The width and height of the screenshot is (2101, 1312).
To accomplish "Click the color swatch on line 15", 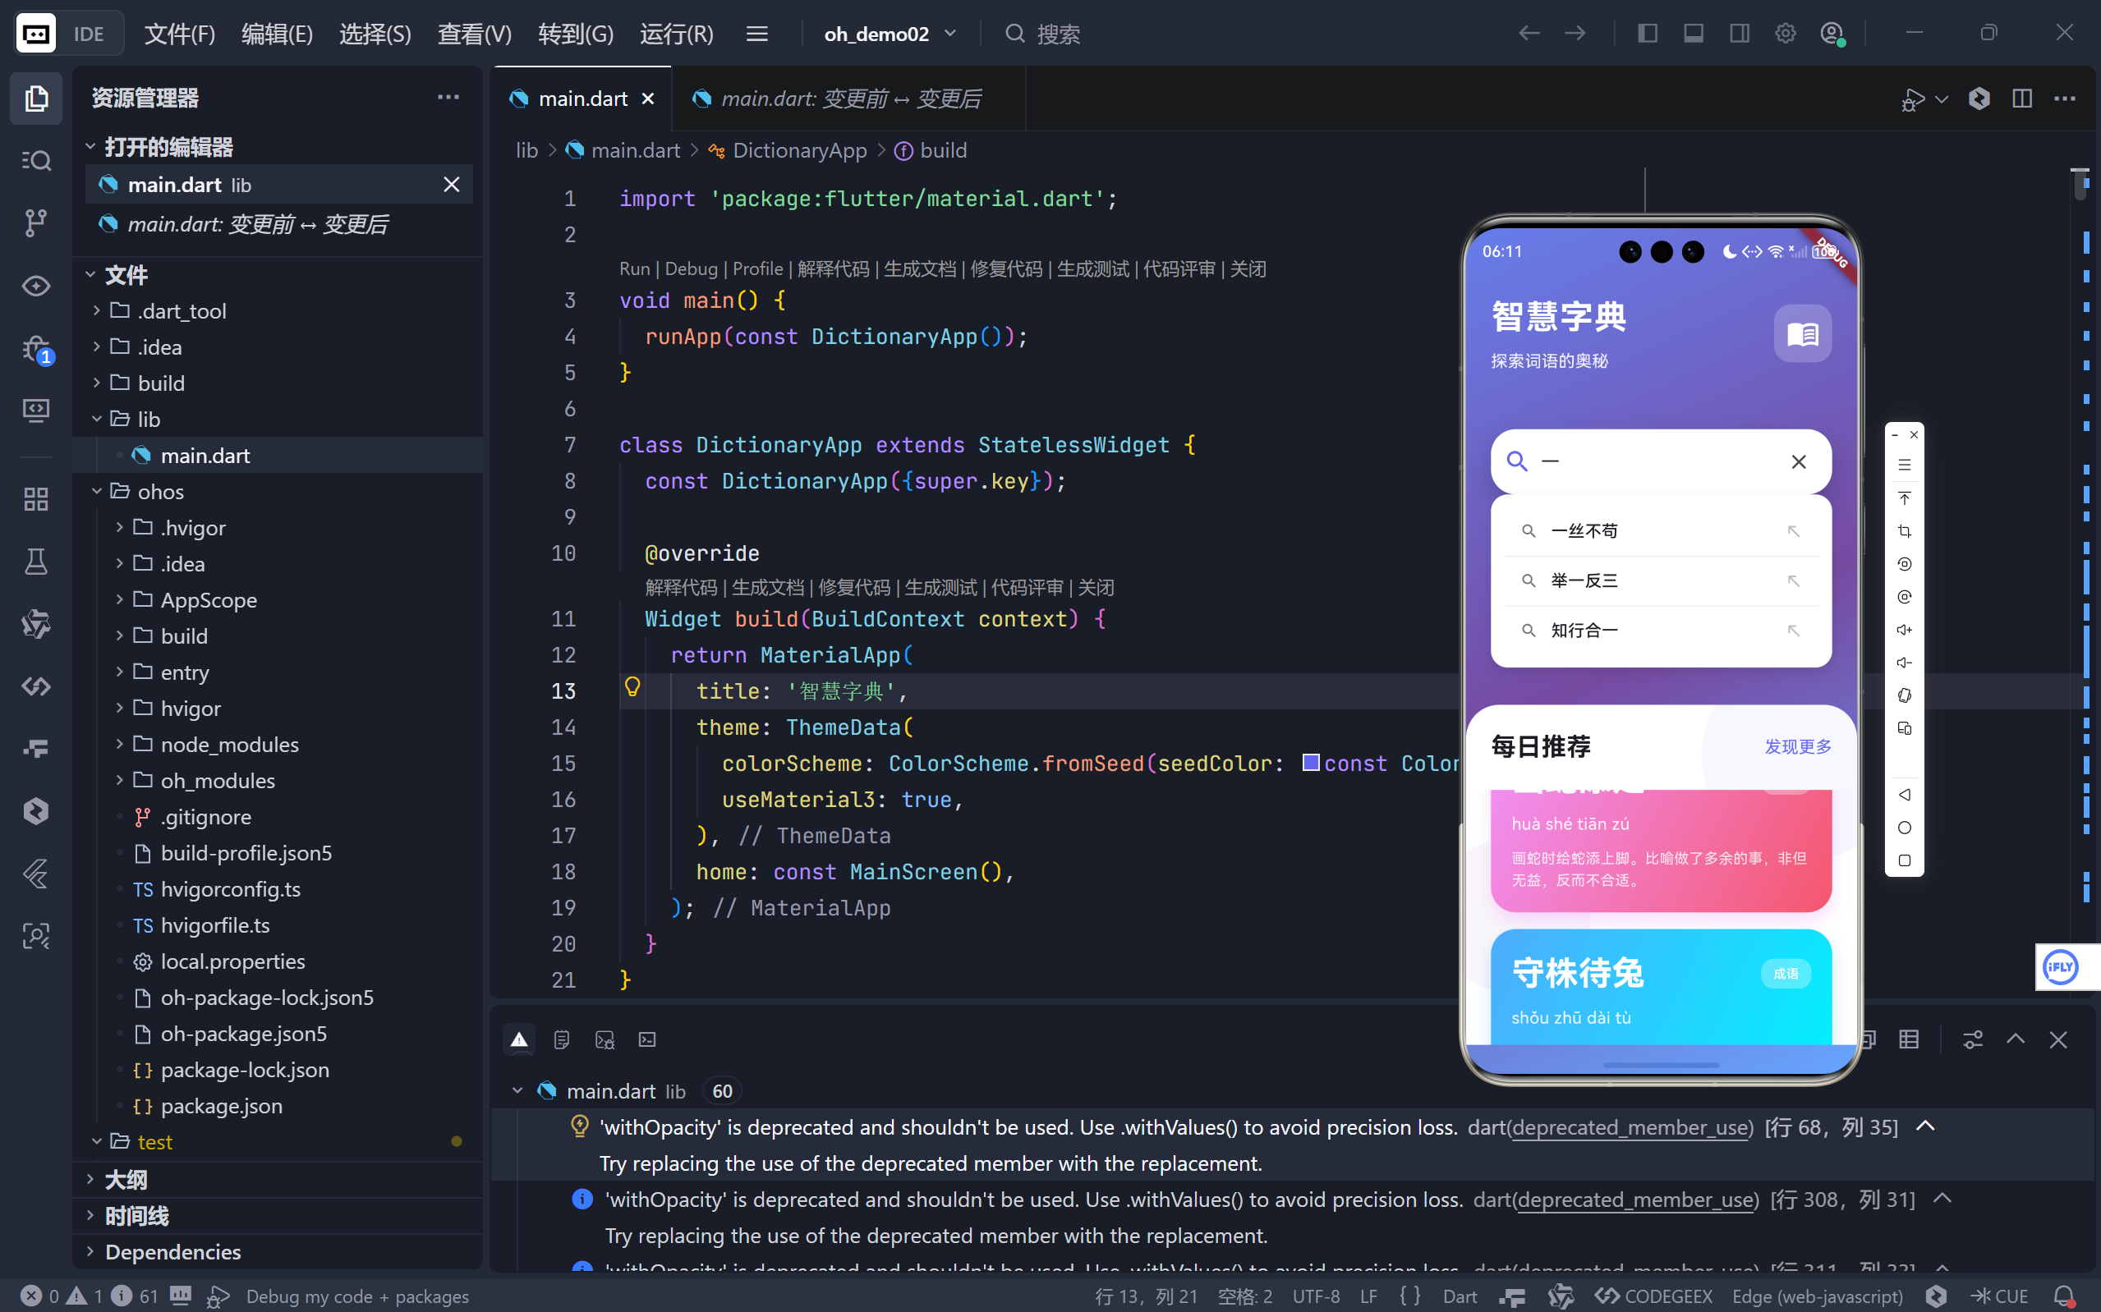I will [1310, 763].
